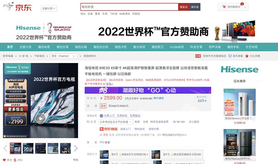Click the 联系客服 chat icon
Viewport: 278px width, 164px height.
coord(230,56)
